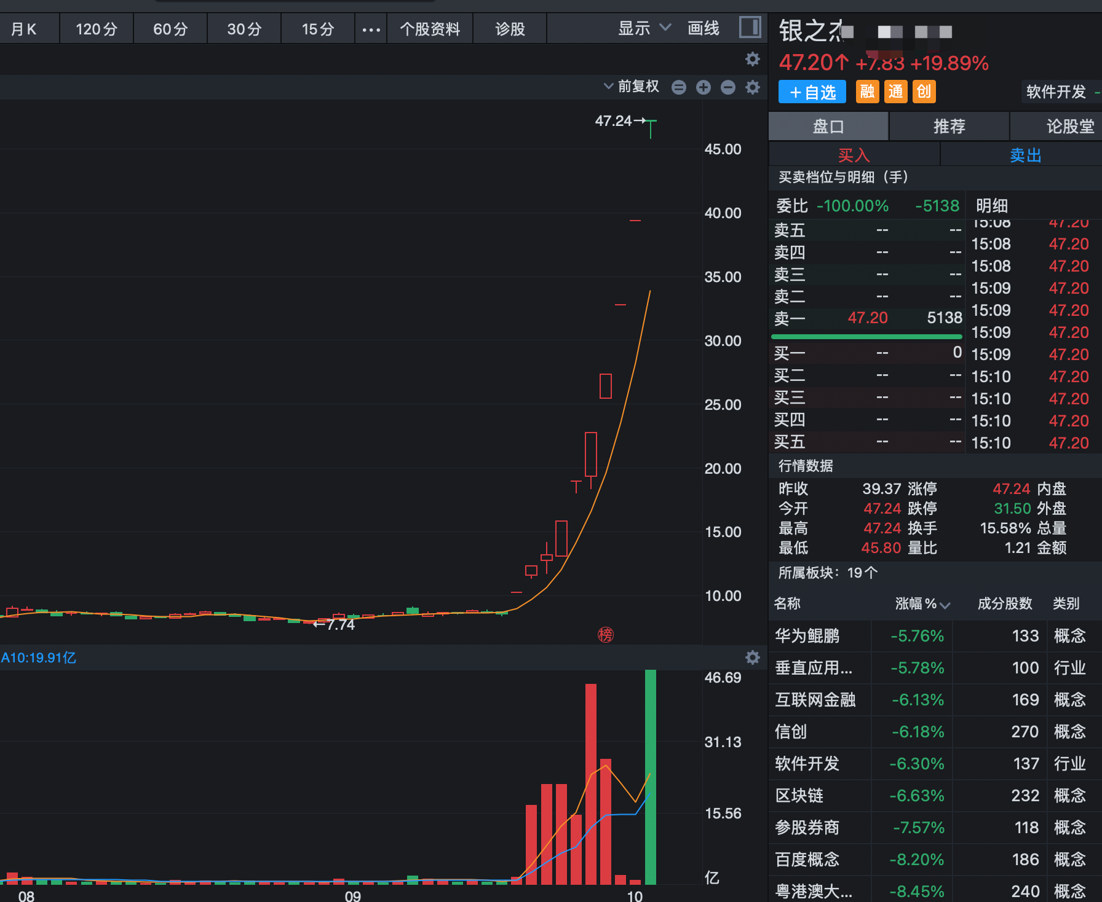Open volume panel settings gear
The image size is (1102, 902).
point(753,657)
